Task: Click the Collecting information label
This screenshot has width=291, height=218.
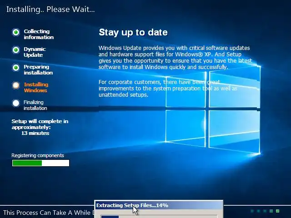Action: point(39,35)
